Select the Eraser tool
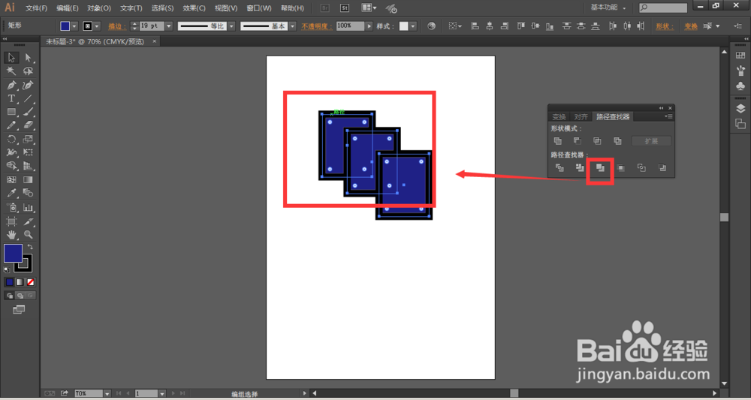751x400 pixels. (x=29, y=125)
